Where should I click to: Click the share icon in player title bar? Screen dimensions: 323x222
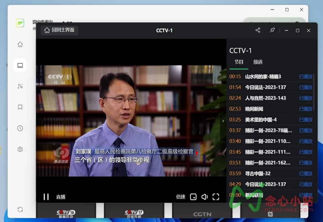coord(258,30)
